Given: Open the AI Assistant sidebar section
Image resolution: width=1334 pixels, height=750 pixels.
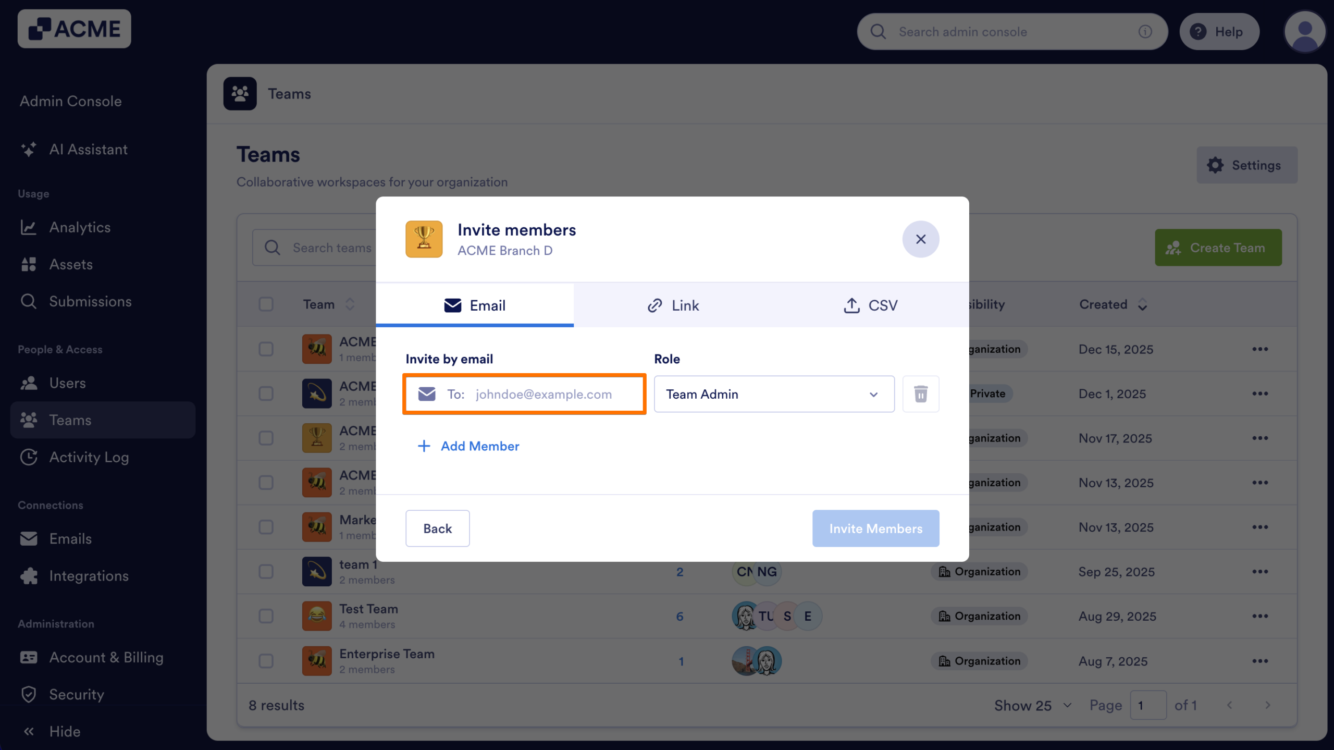Looking at the screenshot, I should [x=88, y=150].
